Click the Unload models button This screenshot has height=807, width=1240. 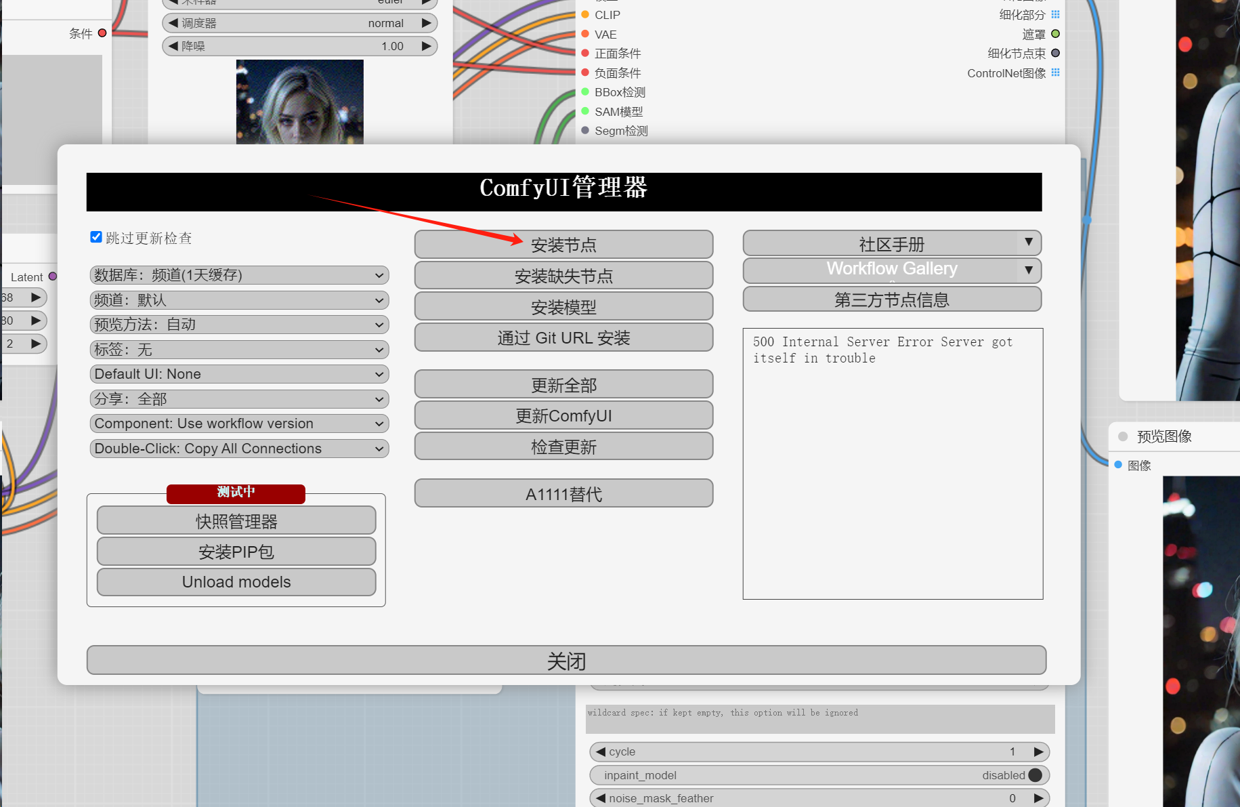click(x=236, y=581)
